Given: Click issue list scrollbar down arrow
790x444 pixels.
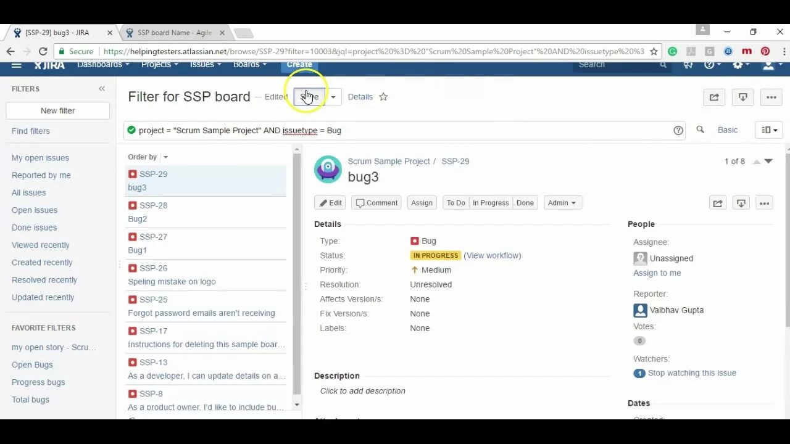Looking at the screenshot, I should coord(297,405).
